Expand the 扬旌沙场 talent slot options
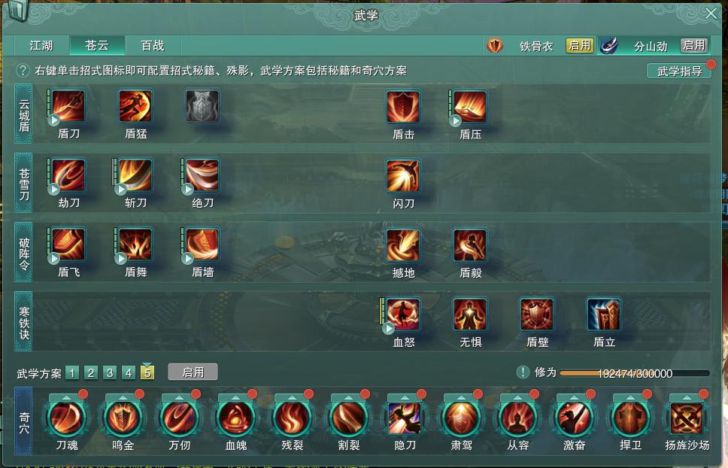 click(x=687, y=398)
